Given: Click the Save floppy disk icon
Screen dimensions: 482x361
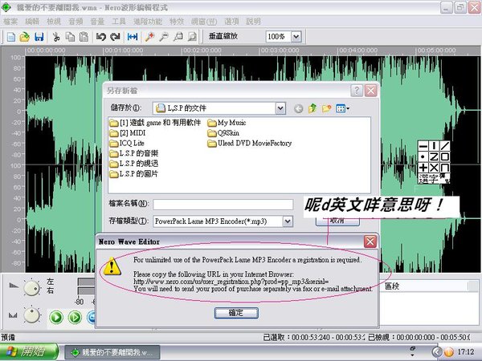Looking at the screenshot, I should pos(39,37).
